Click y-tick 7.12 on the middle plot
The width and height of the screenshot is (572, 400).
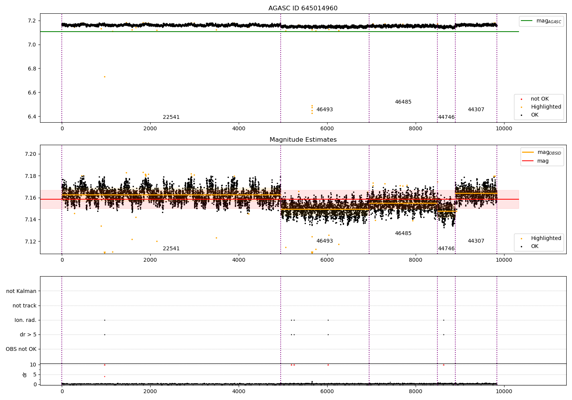(x=31, y=242)
